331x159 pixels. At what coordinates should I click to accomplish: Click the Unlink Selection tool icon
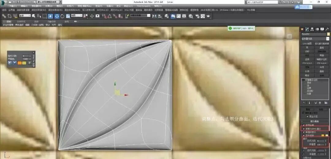10,16
